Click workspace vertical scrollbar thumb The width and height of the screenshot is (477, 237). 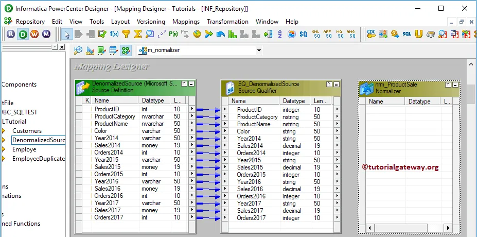coord(471,93)
